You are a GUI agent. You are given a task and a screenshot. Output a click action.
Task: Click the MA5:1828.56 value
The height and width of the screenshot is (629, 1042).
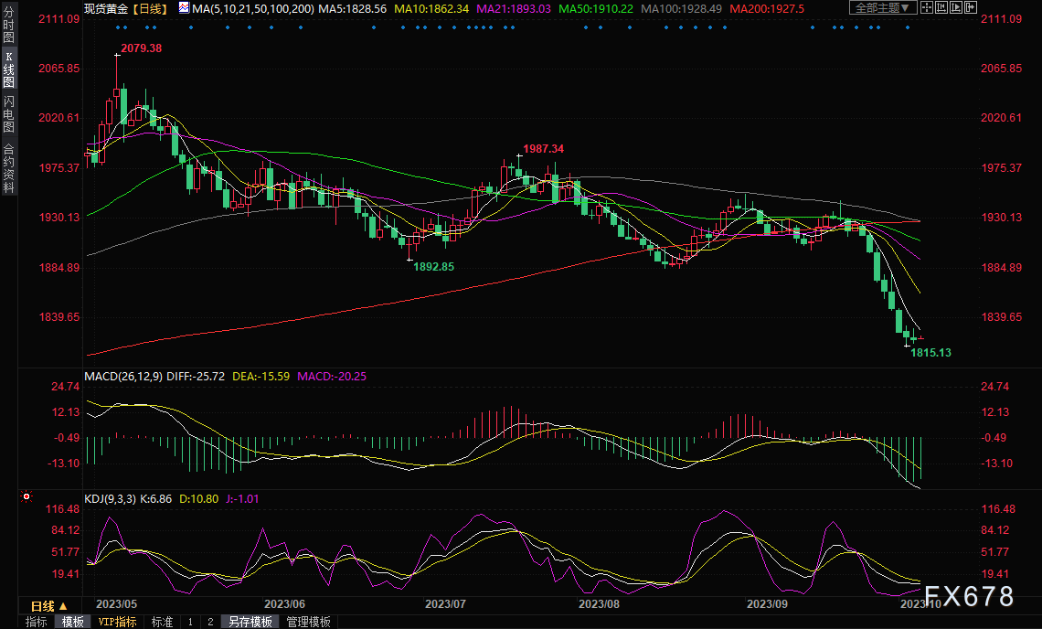click(x=352, y=8)
